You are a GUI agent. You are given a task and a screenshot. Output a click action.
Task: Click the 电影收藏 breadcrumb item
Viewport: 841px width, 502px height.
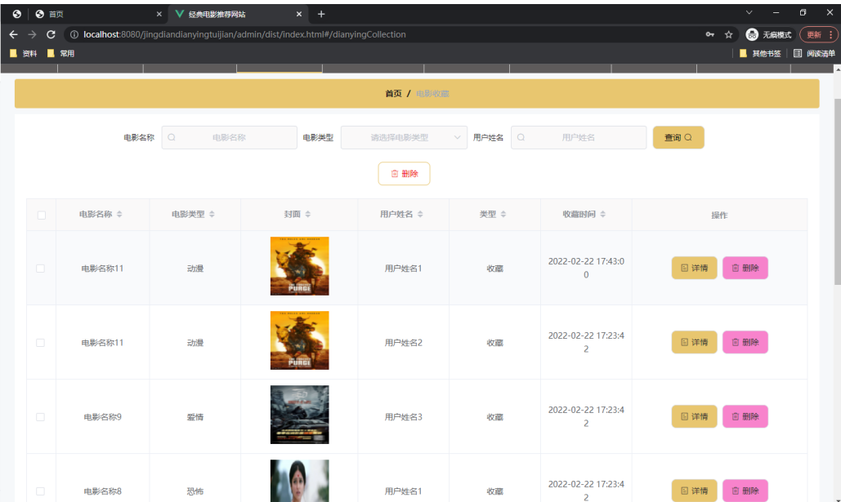tap(432, 93)
